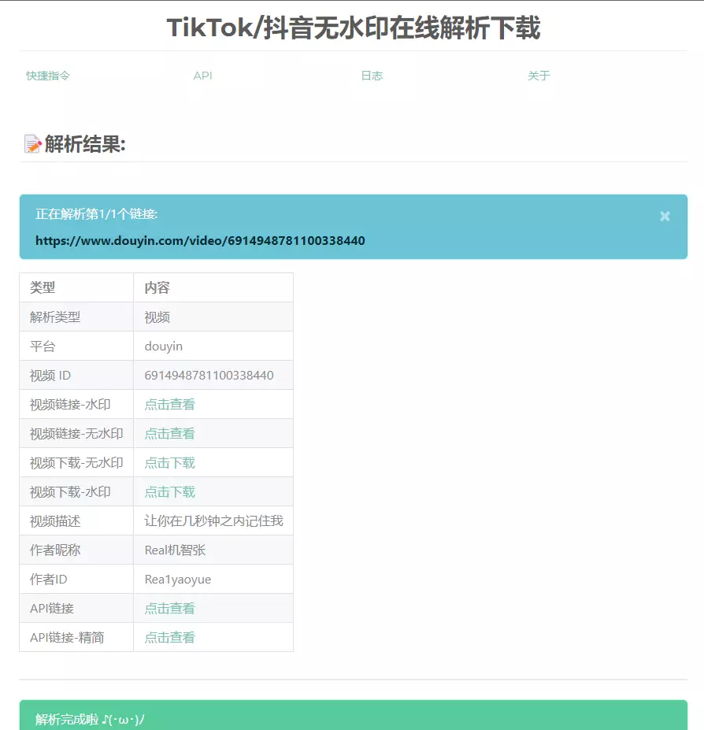This screenshot has height=730, width=704.
Task: Click the 视频下载-水印 row label
Action: 70,491
